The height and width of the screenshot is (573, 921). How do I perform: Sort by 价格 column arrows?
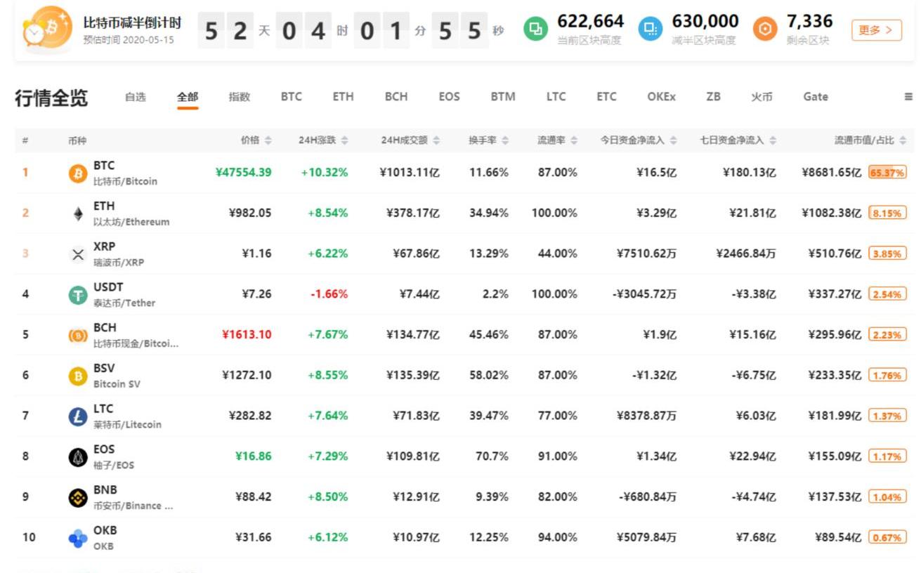point(268,140)
